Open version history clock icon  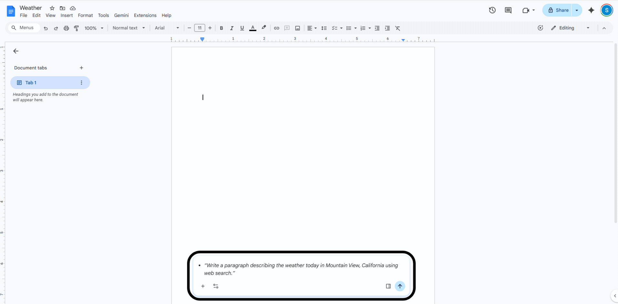[492, 10]
